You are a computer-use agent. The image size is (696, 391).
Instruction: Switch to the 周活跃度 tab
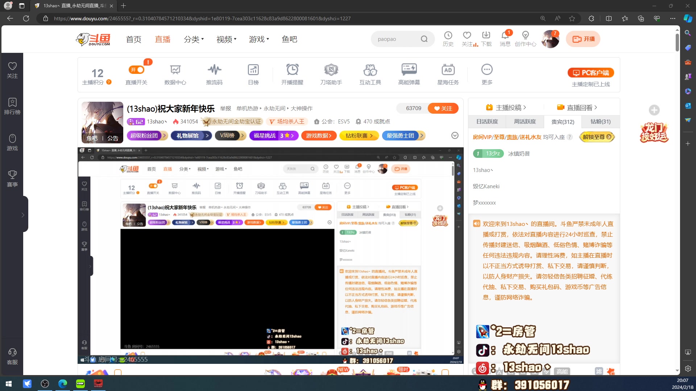(525, 122)
